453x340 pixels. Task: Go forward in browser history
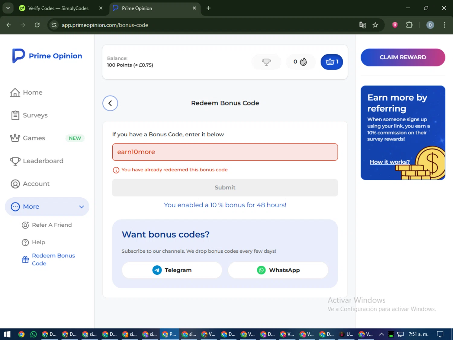click(x=23, y=25)
